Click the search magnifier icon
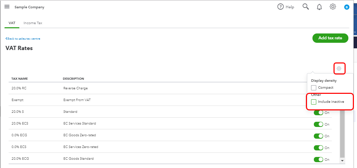Image resolution: width=357 pixels, height=168 pixels. (306, 7)
